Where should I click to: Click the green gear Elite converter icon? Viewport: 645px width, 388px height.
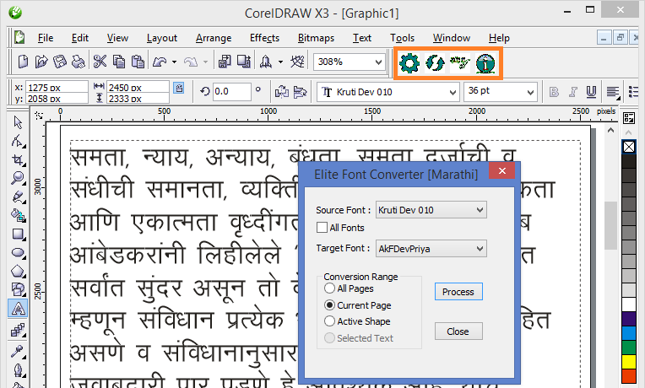click(409, 63)
